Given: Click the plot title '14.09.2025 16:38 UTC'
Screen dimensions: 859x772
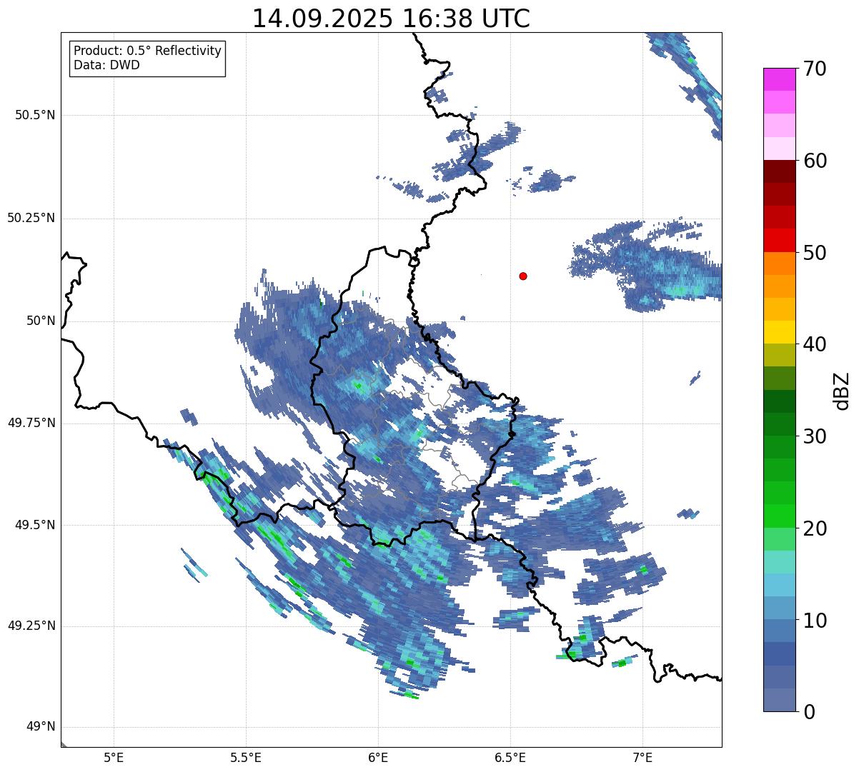Looking at the screenshot, I should point(391,19).
